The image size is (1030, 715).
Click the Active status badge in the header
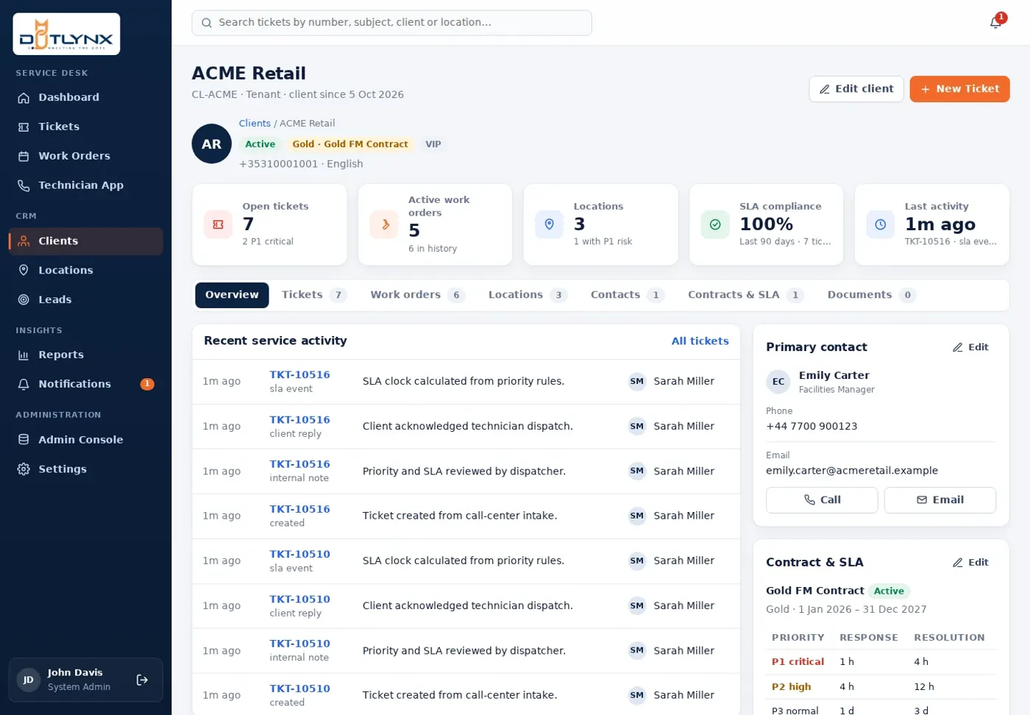(x=260, y=144)
